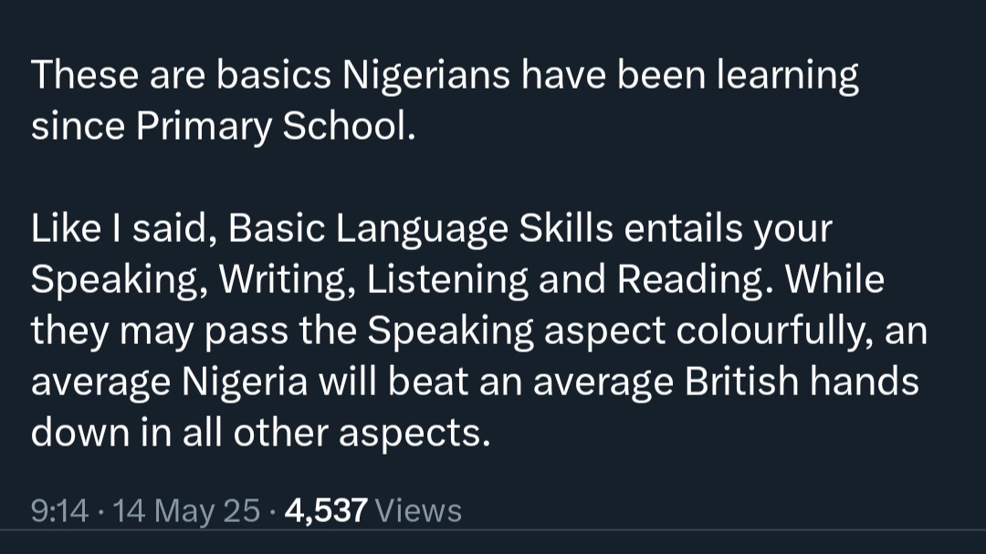The image size is (986, 554).
Task: Click the word British in the tweet
Action: click(x=741, y=382)
